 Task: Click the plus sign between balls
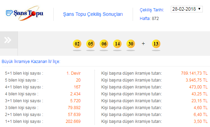[143, 44]
